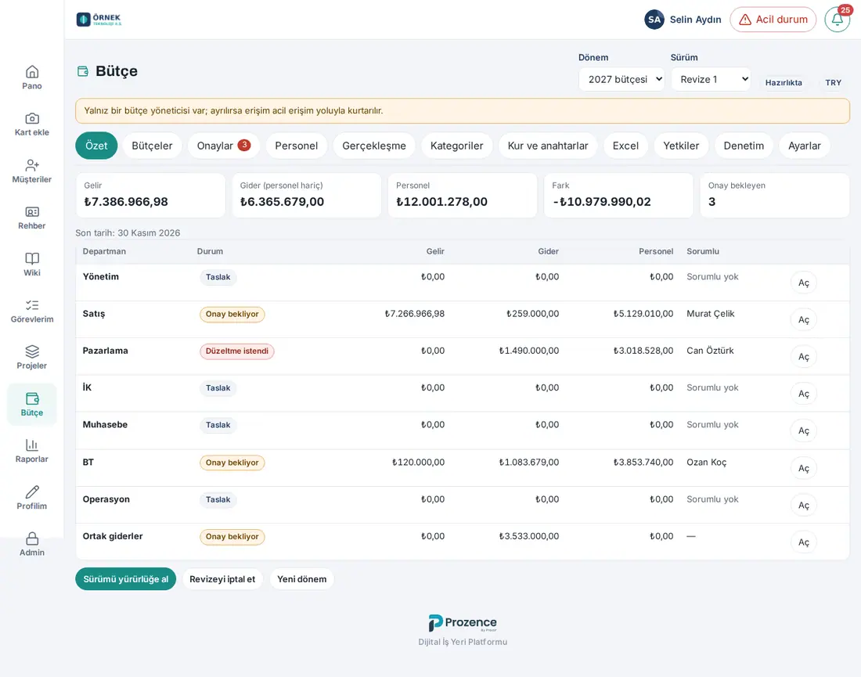Open the Raporlar chart icon

point(32,445)
